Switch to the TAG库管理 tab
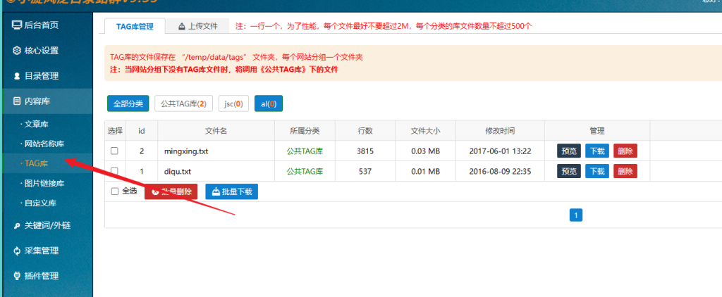Screen dimensions: 722x297 pos(134,26)
